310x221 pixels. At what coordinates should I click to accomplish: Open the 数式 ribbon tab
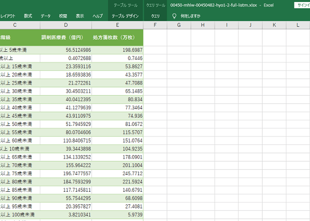click(x=28, y=16)
